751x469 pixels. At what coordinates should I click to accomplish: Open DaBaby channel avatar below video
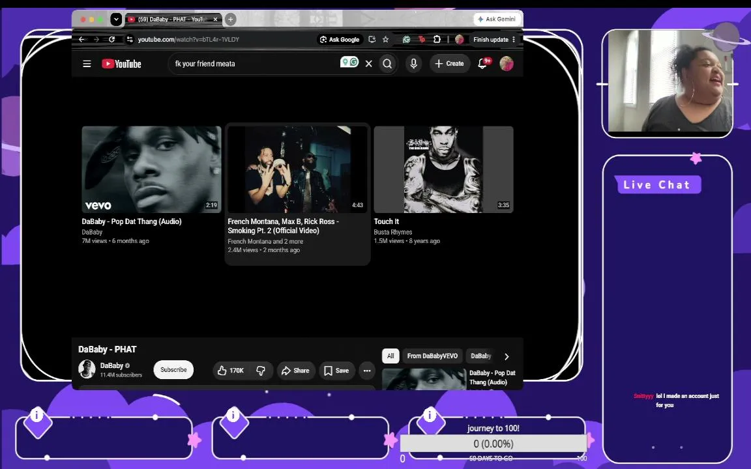click(x=87, y=369)
